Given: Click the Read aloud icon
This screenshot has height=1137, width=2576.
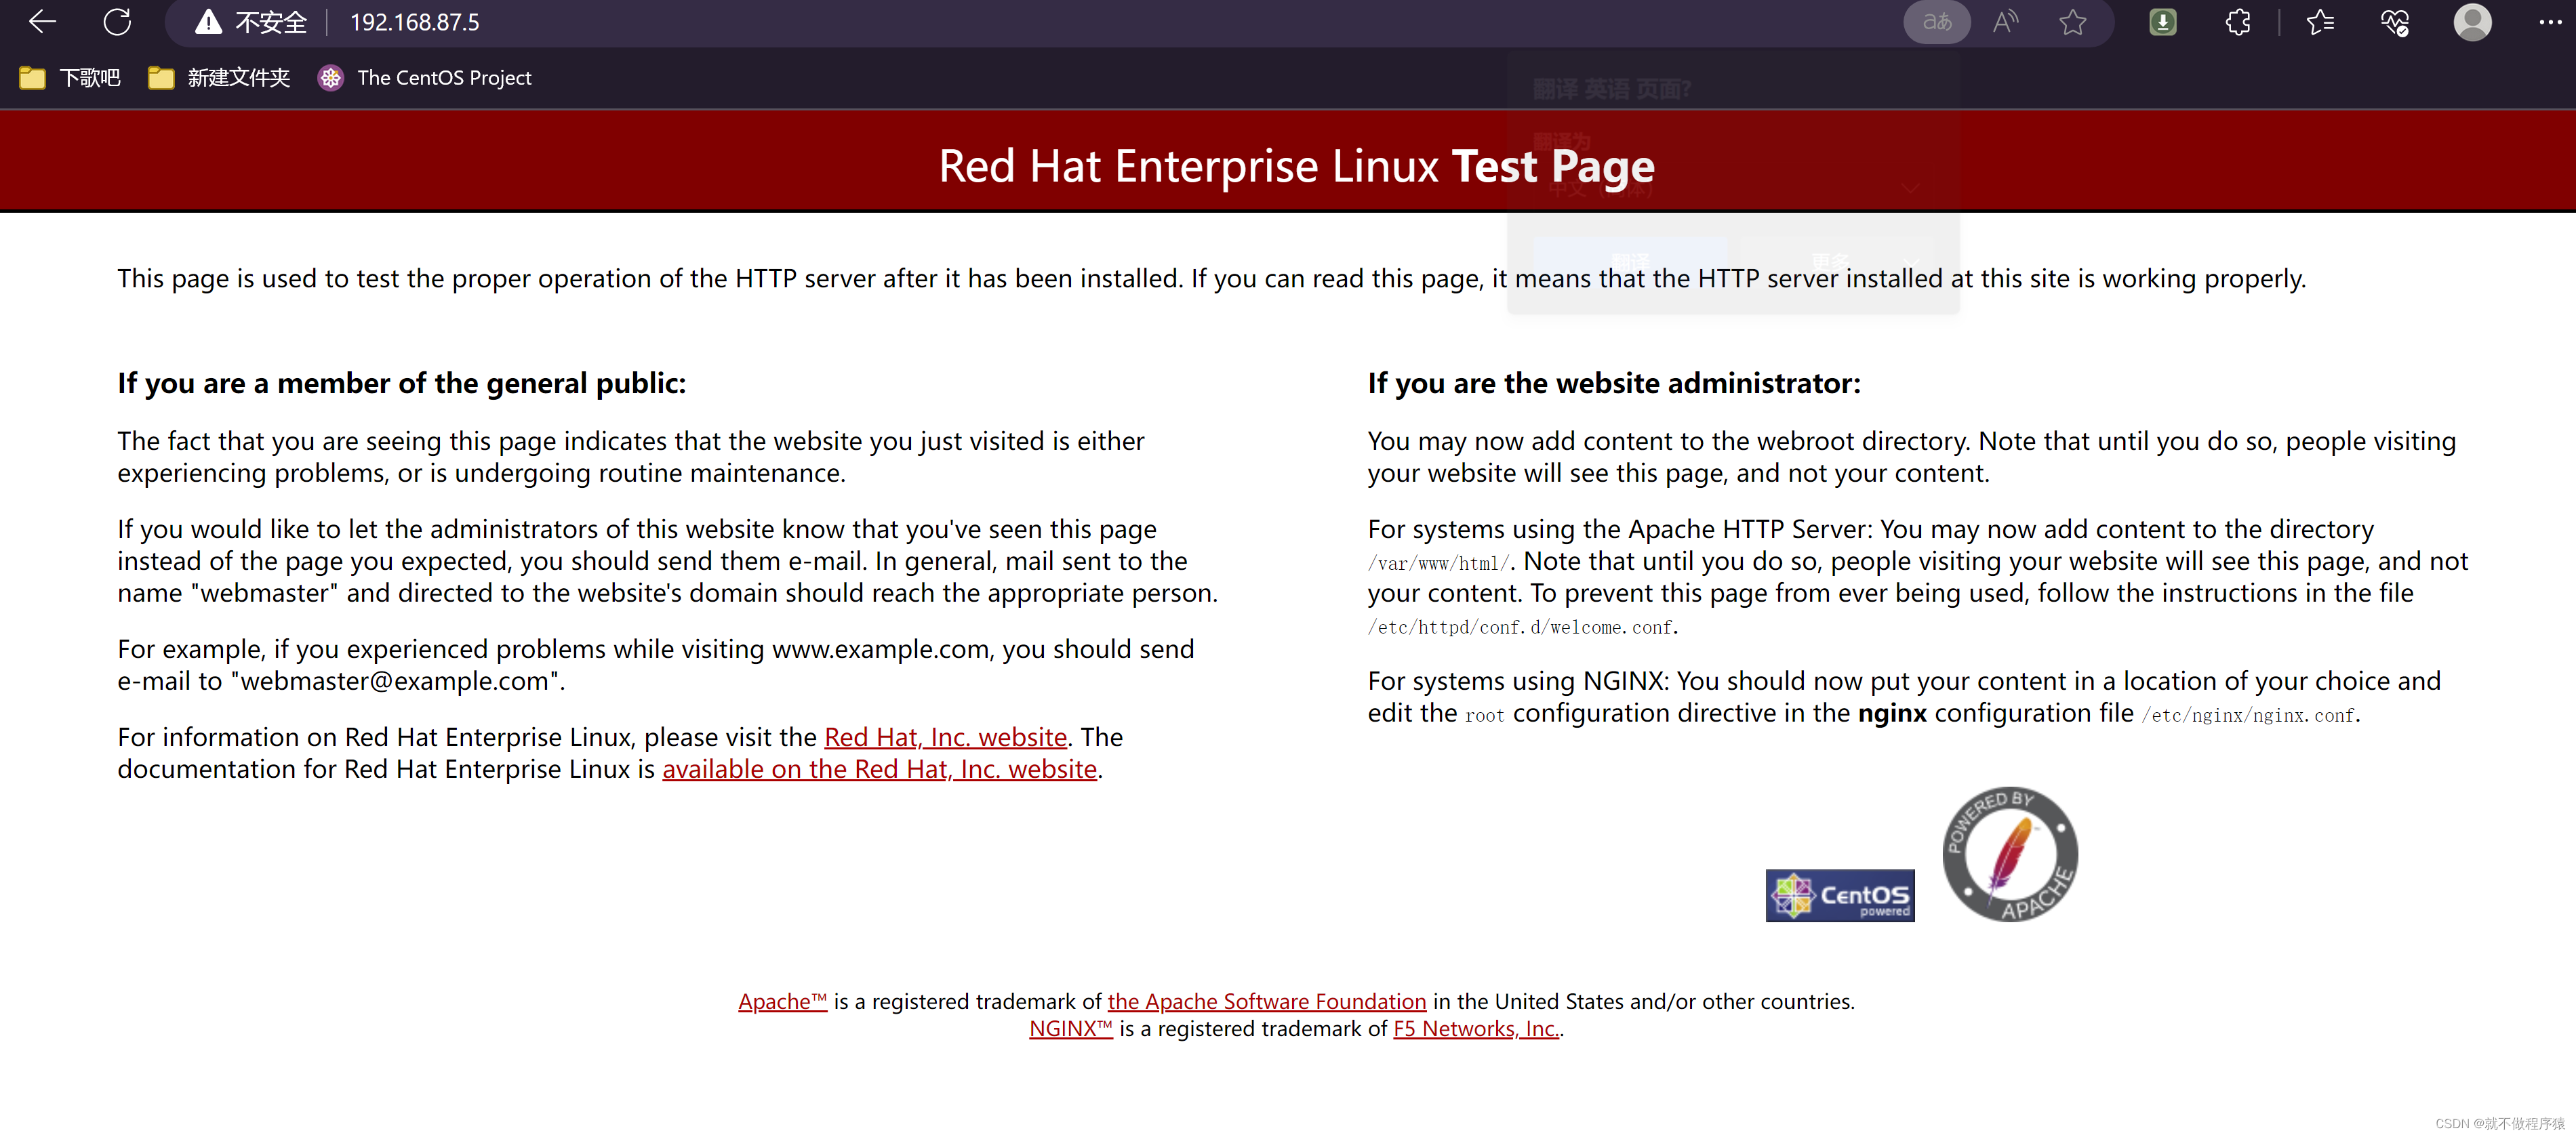Looking at the screenshot, I should click(2005, 22).
